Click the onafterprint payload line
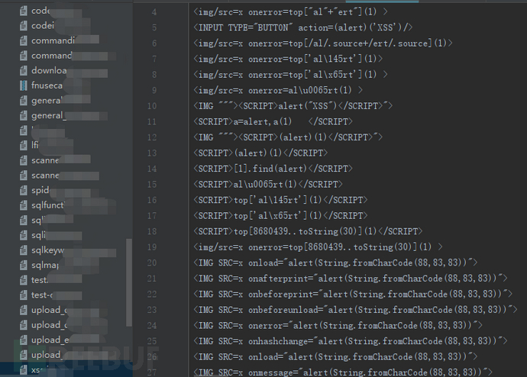Image resolution: width=527 pixels, height=377 pixels. click(351, 279)
